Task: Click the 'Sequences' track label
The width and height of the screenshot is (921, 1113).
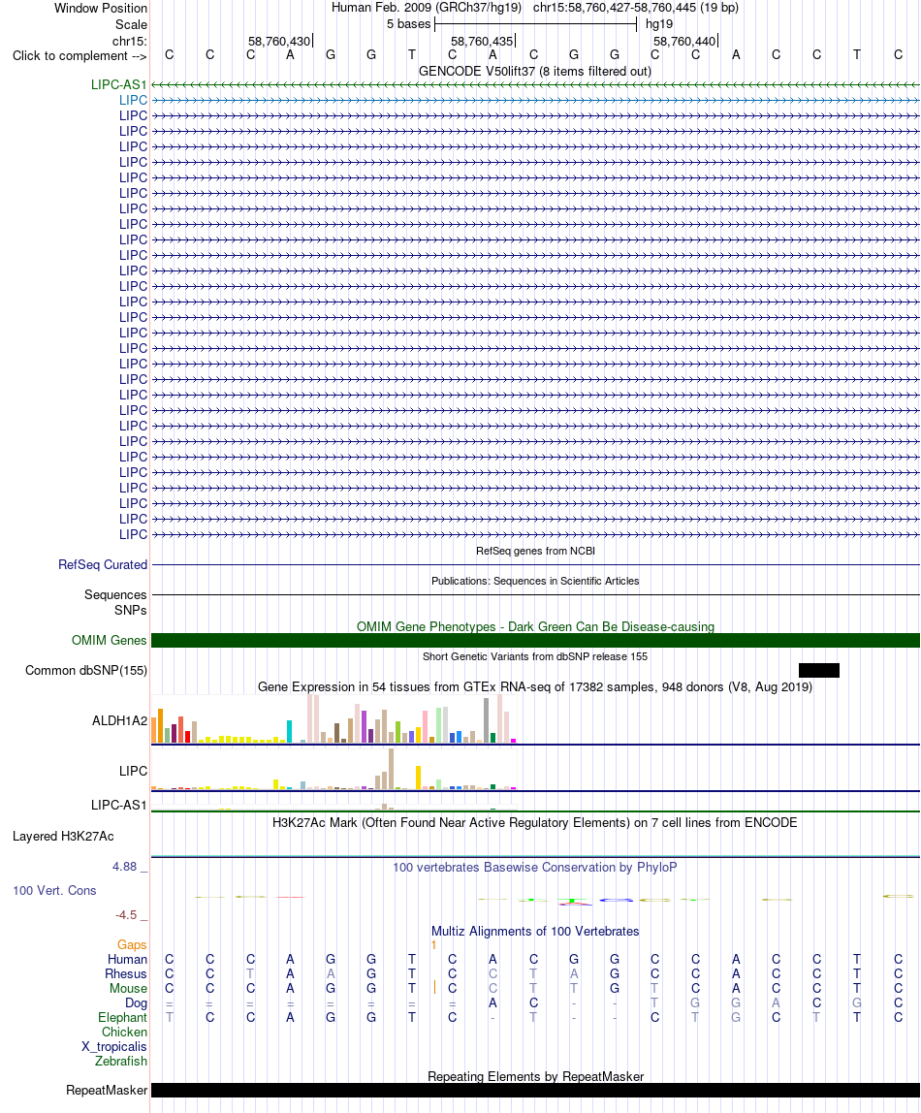Action: [x=115, y=595]
